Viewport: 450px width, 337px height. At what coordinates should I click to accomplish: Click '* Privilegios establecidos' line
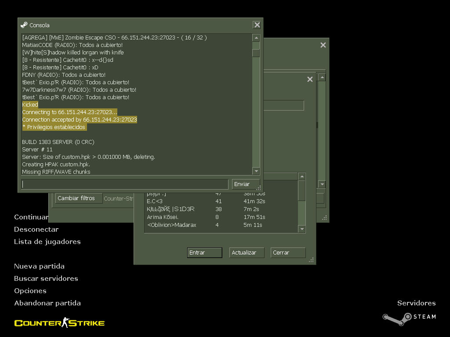(x=54, y=127)
